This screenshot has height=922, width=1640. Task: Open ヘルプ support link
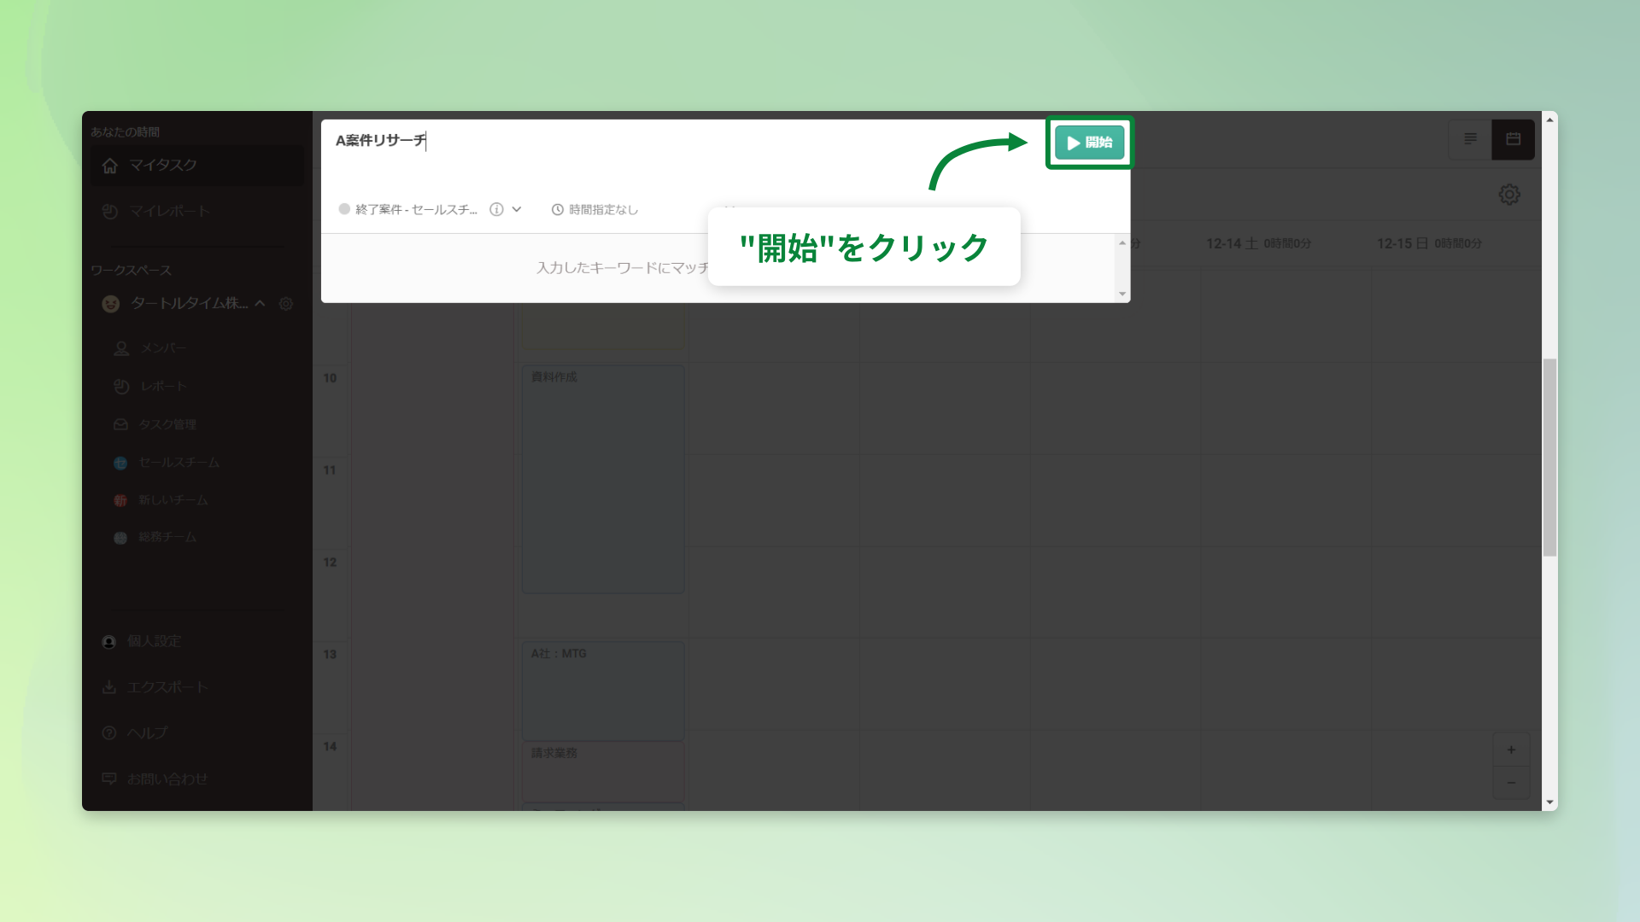(x=145, y=732)
